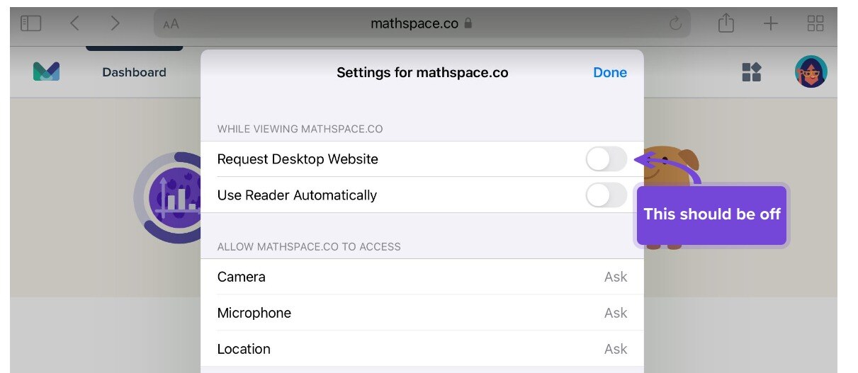Go forward with the right arrow
Image resolution: width=858 pixels, height=373 pixels.
115,23
